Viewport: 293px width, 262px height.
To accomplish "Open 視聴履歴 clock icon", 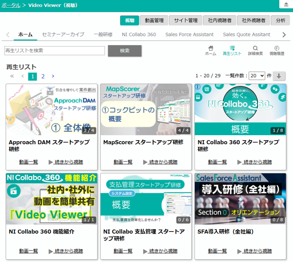I will tap(277, 51).
